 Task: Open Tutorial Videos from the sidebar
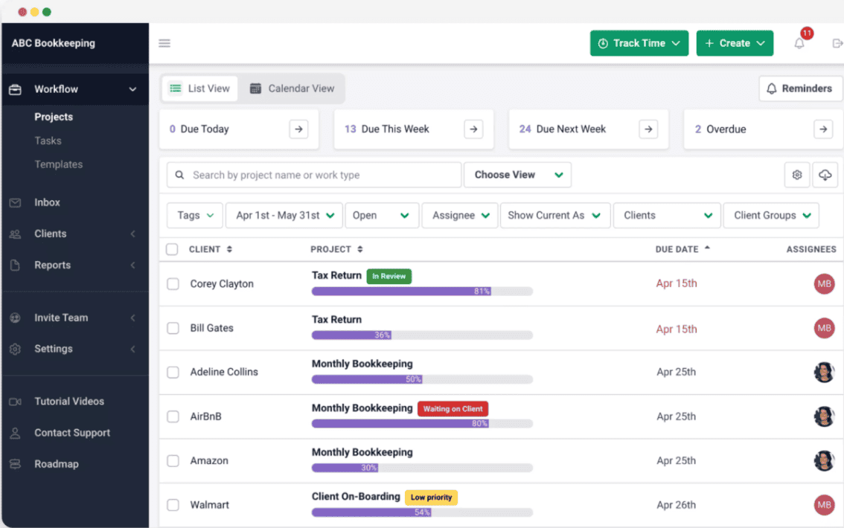coord(69,401)
